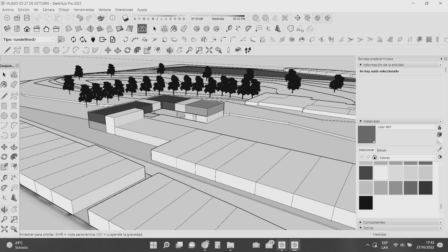This screenshot has height=252, width=448.
Task: Open the Herramientas menu
Action: (84, 10)
